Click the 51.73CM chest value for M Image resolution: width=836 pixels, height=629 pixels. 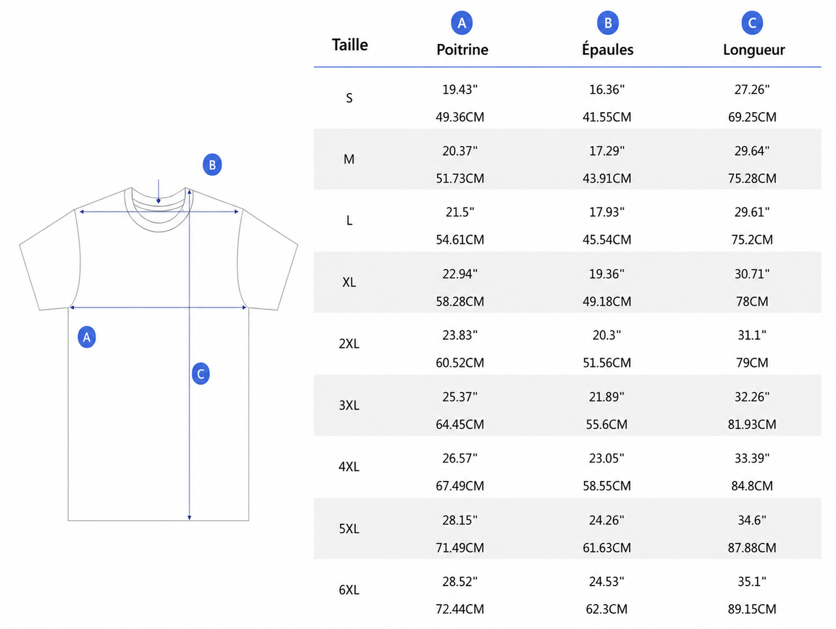pyautogui.click(x=460, y=179)
